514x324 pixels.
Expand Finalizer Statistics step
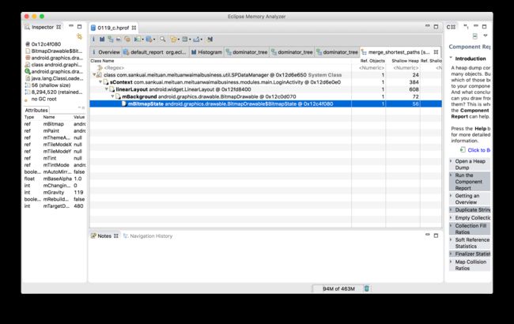[x=451, y=254]
